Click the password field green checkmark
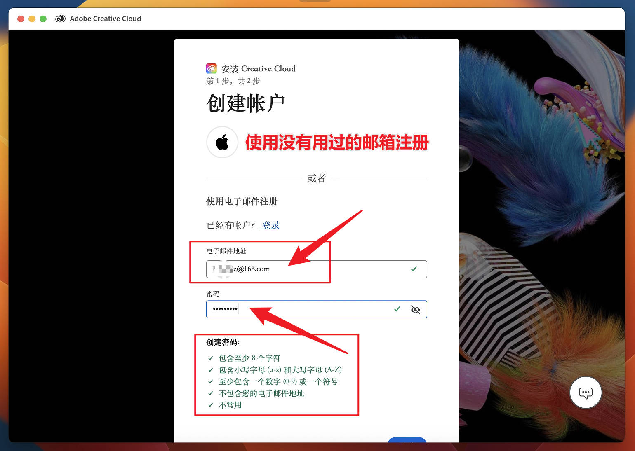The image size is (635, 451). pyautogui.click(x=397, y=309)
